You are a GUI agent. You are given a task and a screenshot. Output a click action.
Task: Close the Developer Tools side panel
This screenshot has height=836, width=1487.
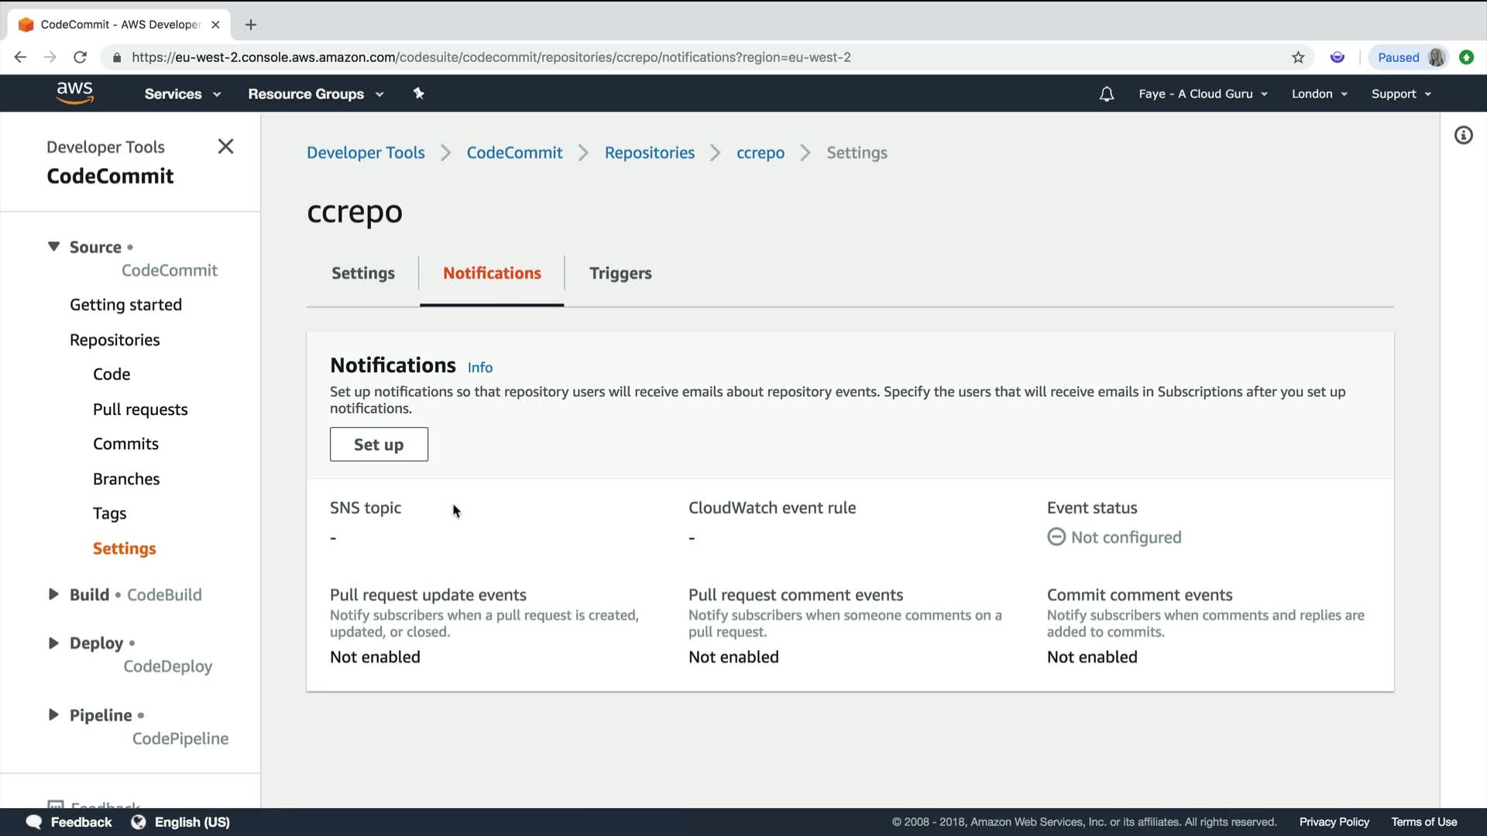225,146
